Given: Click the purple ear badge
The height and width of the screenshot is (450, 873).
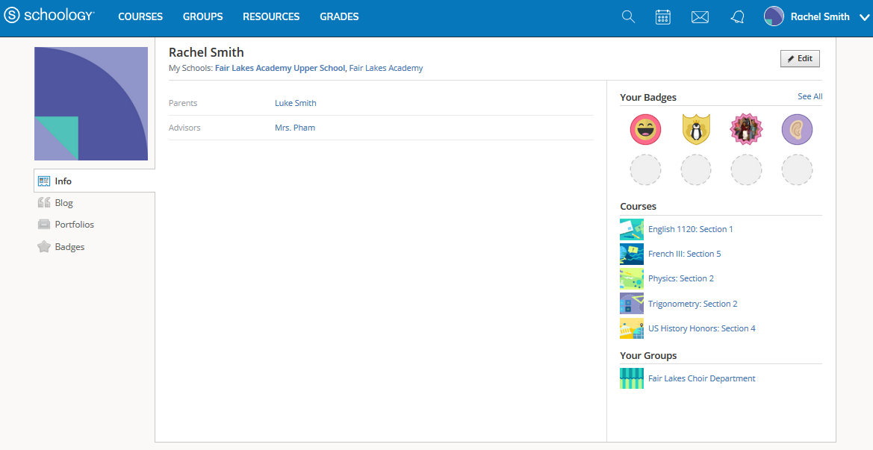Looking at the screenshot, I should (797, 130).
